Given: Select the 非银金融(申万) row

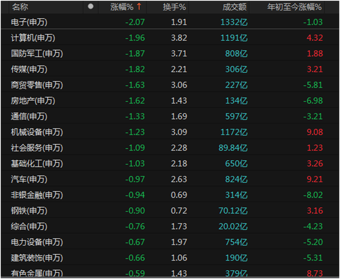Looking at the screenshot, I should pos(170,195).
